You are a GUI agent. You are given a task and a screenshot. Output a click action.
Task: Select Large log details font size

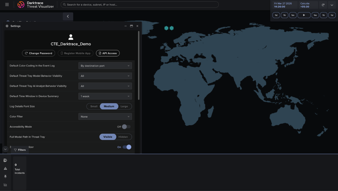124,106
